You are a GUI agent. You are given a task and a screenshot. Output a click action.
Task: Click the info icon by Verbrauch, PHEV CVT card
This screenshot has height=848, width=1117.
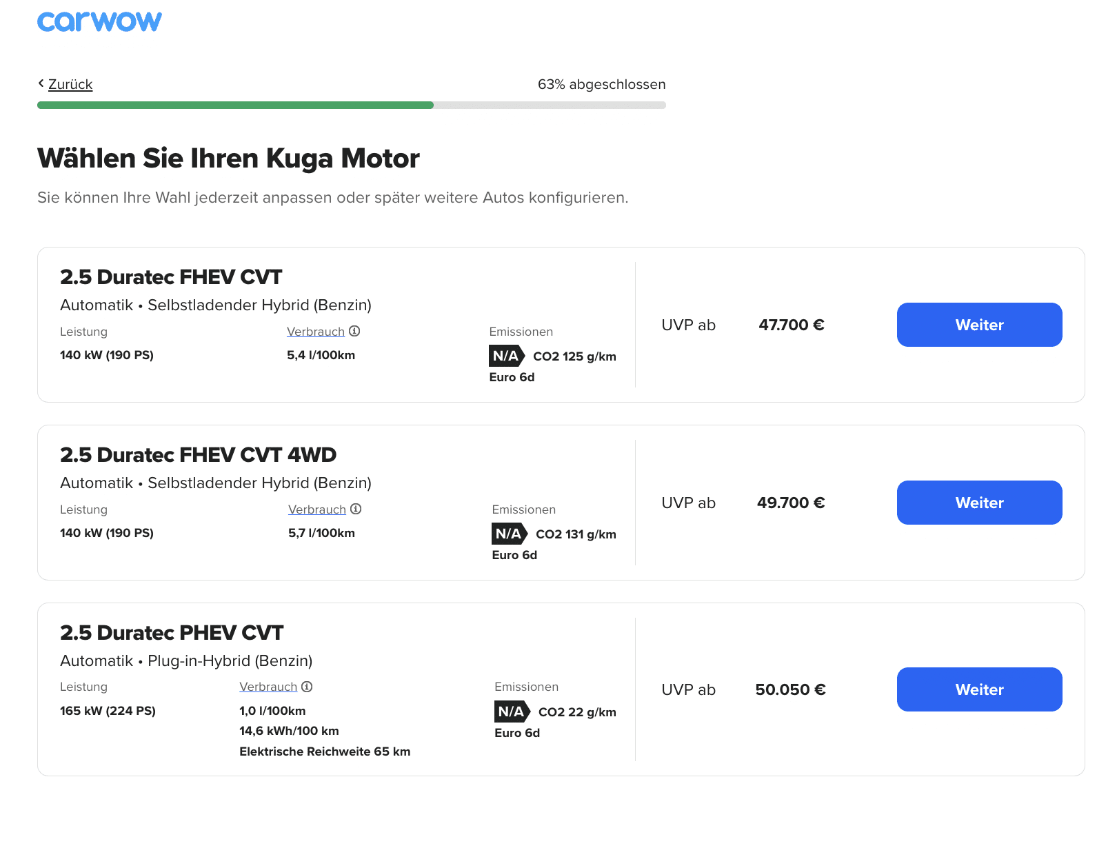click(307, 687)
